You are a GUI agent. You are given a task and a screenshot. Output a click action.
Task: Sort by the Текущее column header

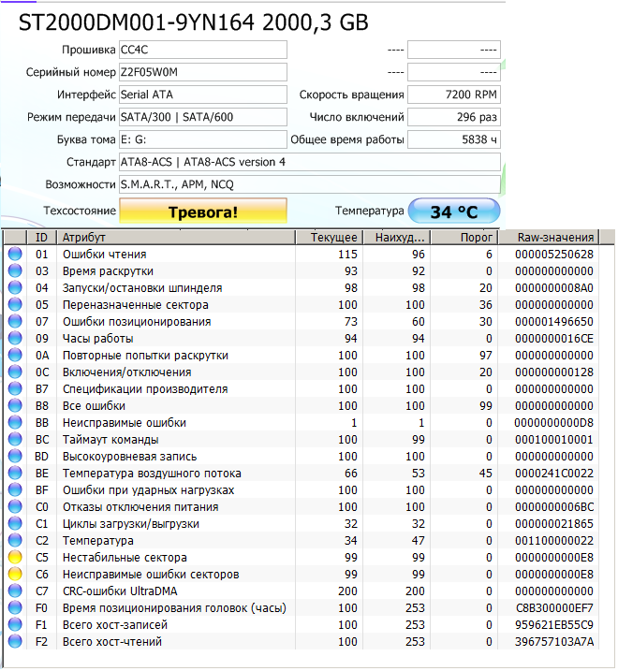[x=330, y=238]
